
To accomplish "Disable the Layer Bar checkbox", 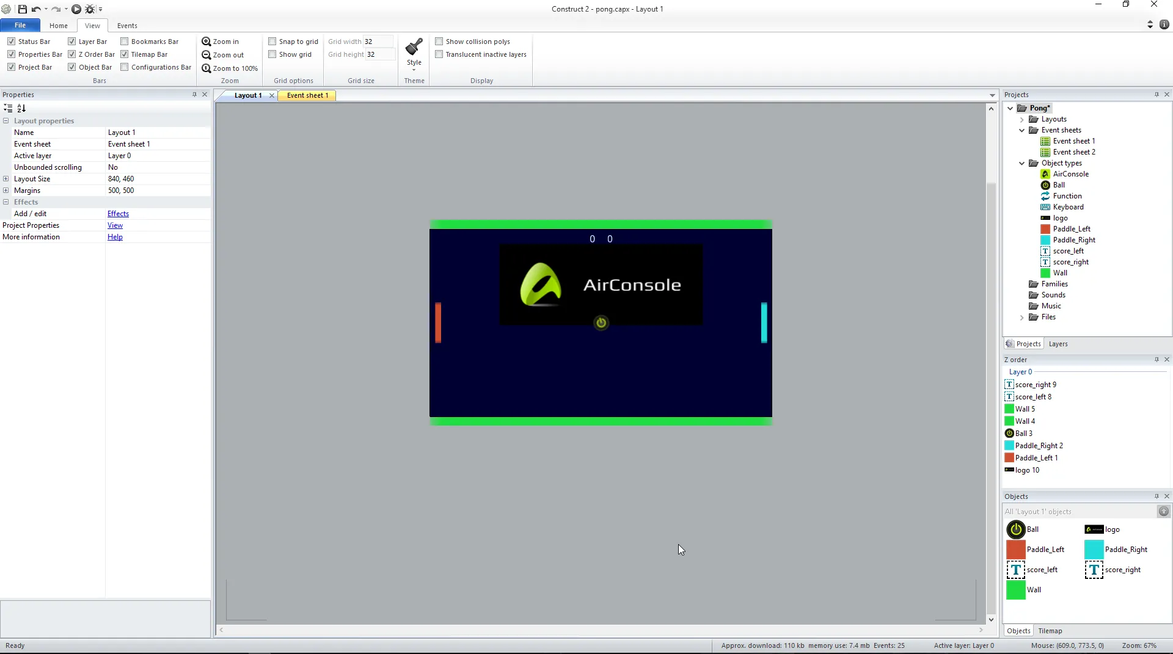I will [x=71, y=42].
